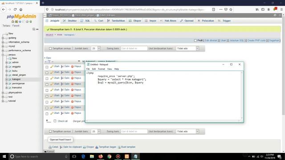
Task: Expand the phpmyadmin database node
Action: pos(3,93)
